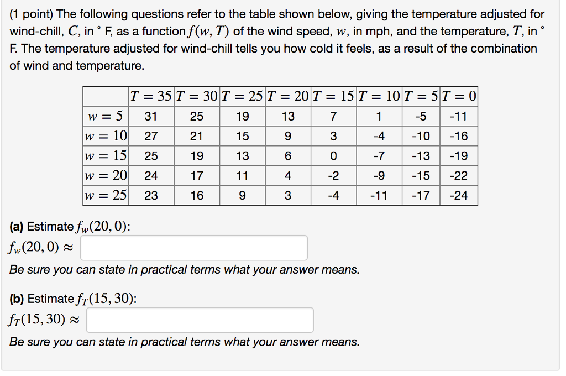
Task: Select the cell containing value 13 under T = 20
Action: (x=288, y=116)
